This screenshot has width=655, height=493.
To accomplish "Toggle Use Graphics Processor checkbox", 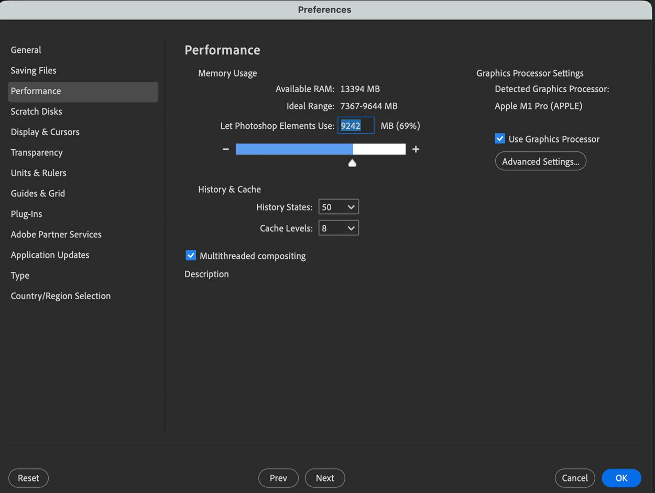I will [x=500, y=139].
